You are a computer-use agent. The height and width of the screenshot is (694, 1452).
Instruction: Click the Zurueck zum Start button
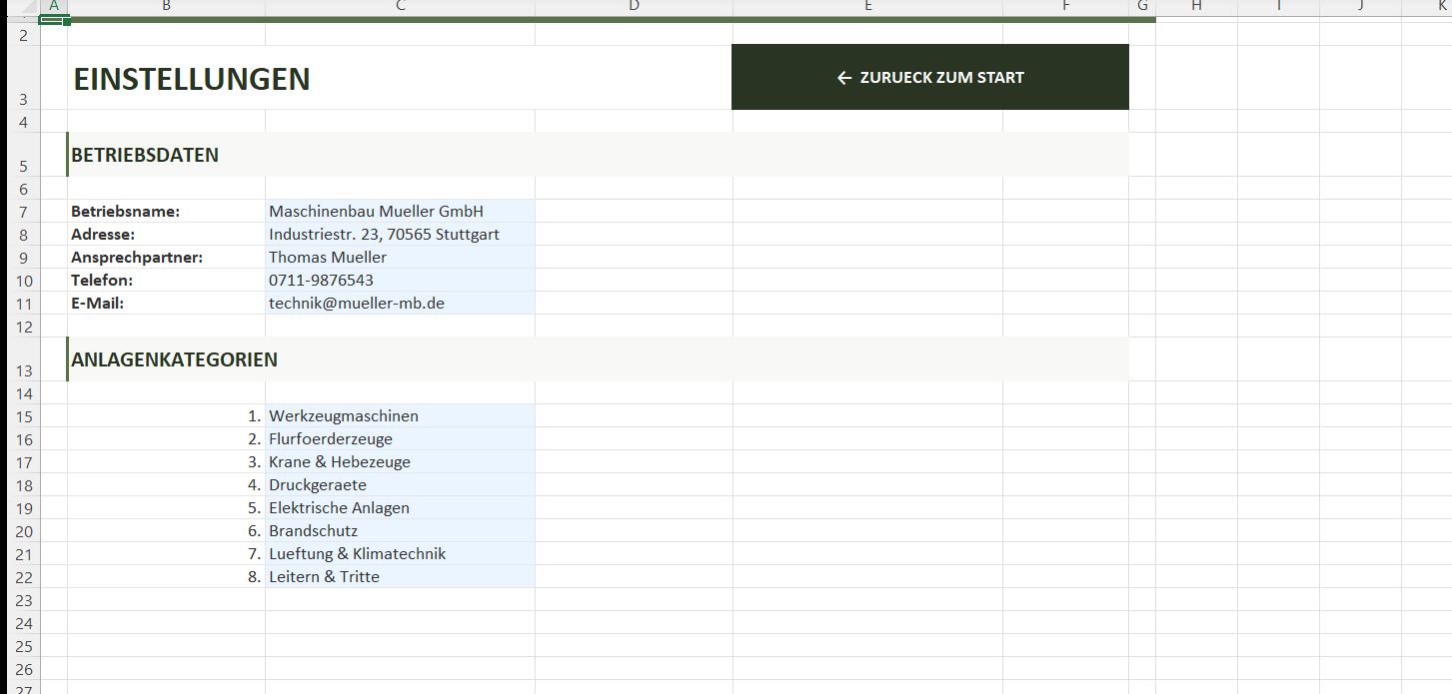pos(929,77)
